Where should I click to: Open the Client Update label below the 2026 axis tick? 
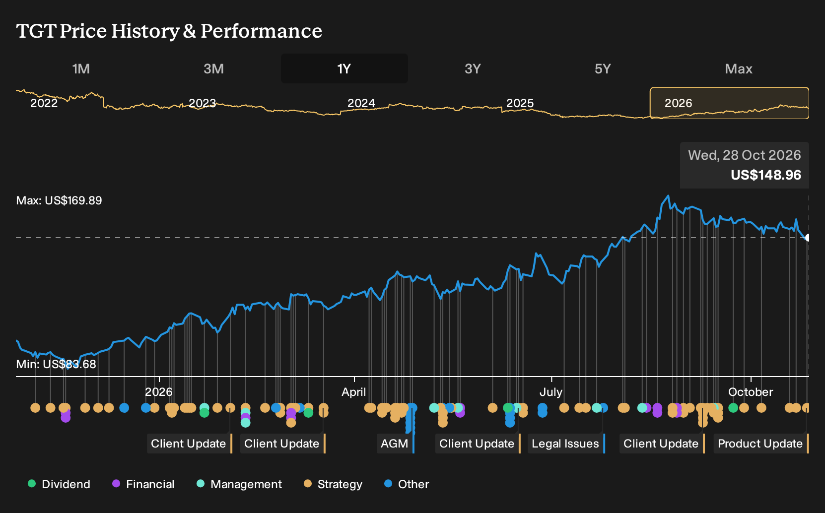tap(189, 444)
